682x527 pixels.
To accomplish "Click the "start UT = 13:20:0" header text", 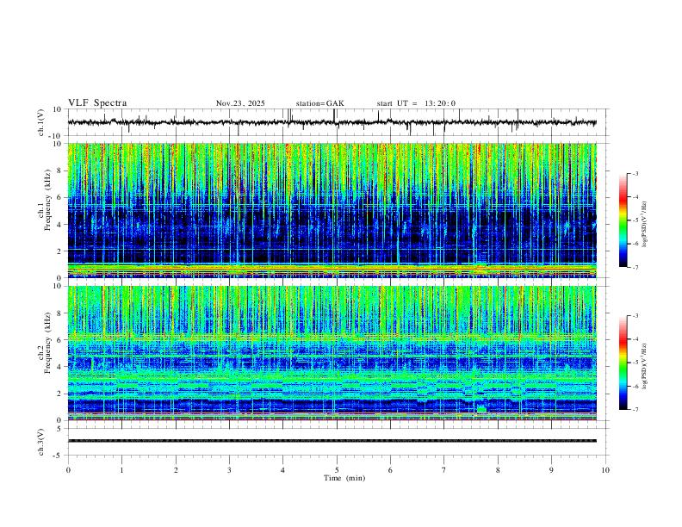I will tap(416, 103).
